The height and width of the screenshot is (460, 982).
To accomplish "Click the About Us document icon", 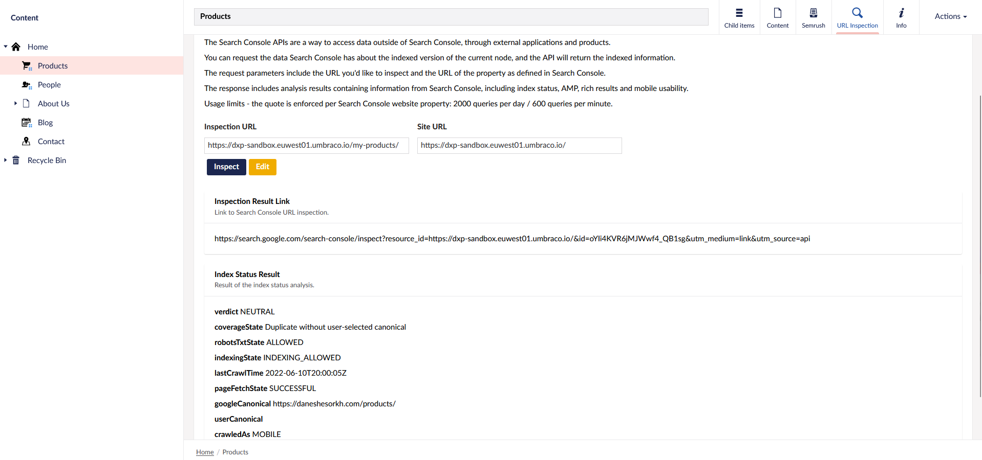I will tap(27, 104).
